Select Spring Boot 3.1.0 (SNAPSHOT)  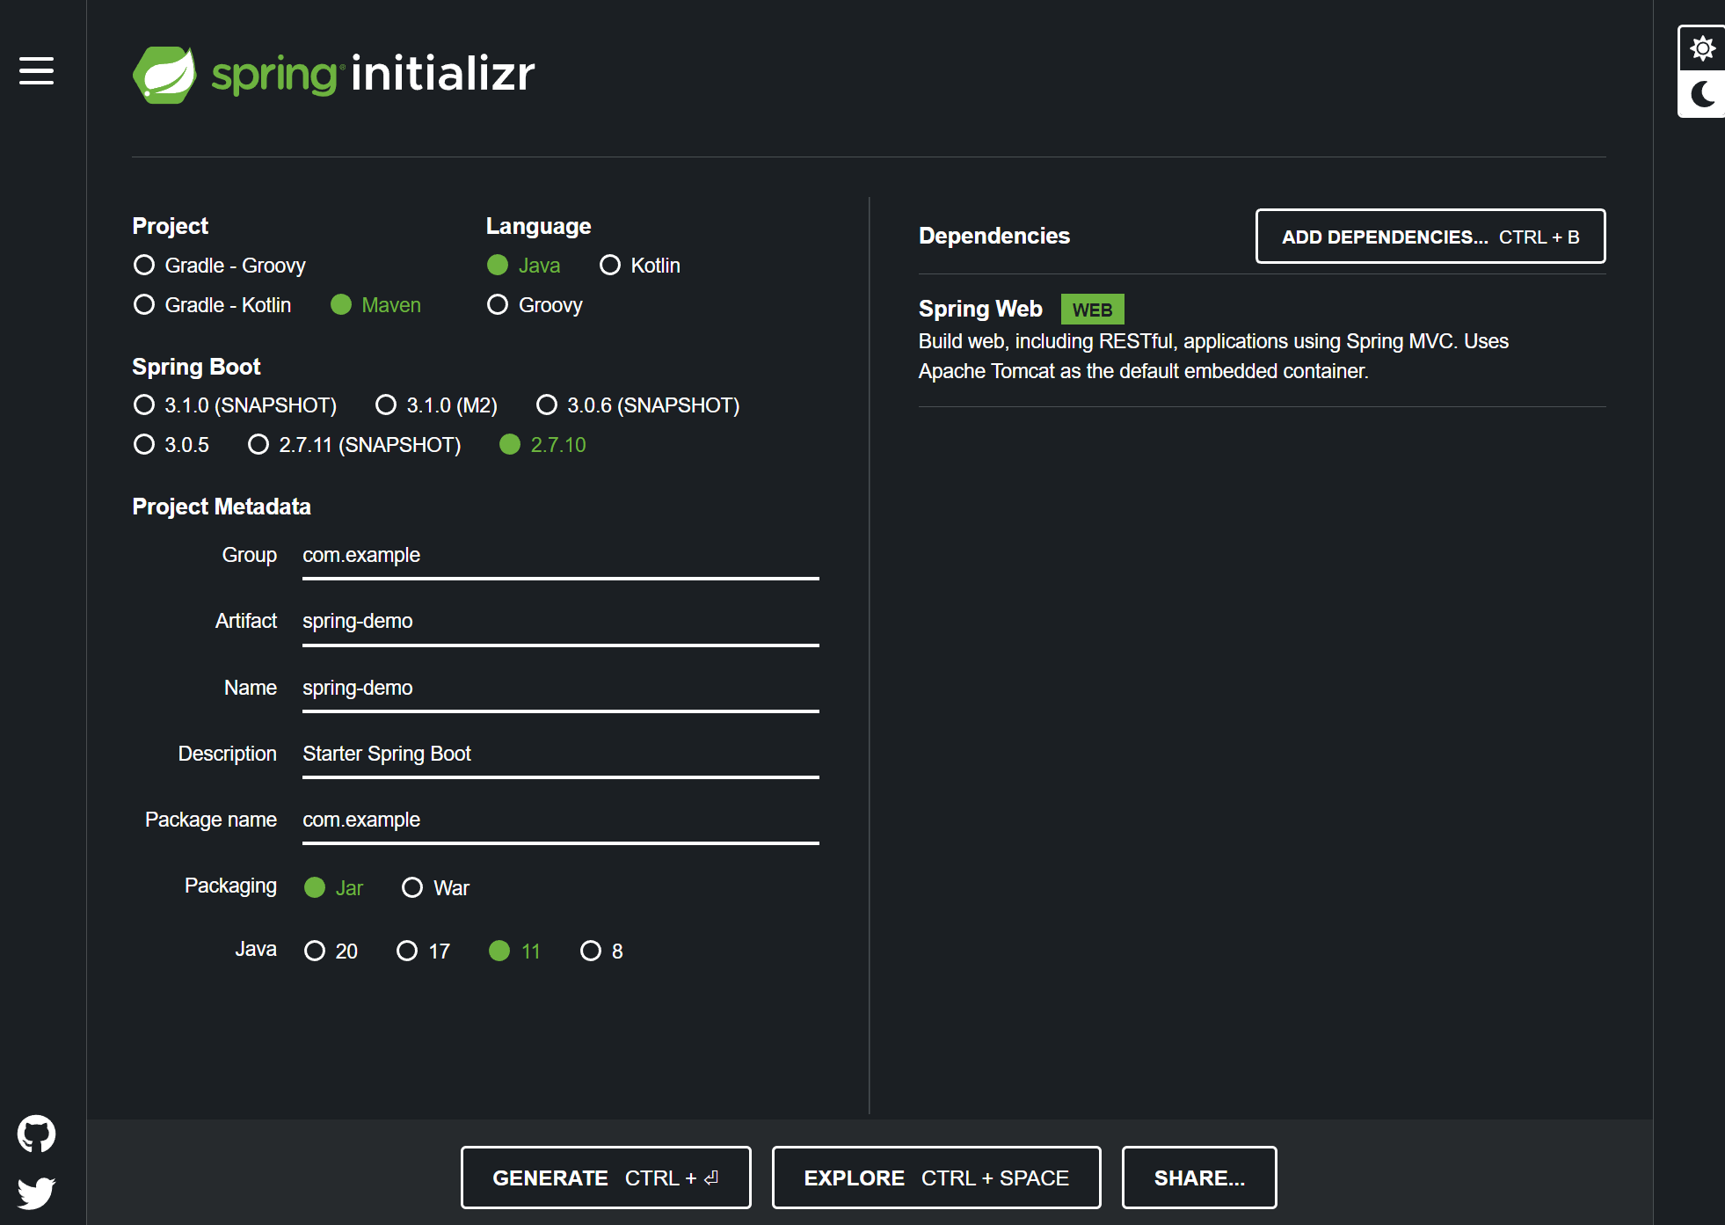pos(235,405)
